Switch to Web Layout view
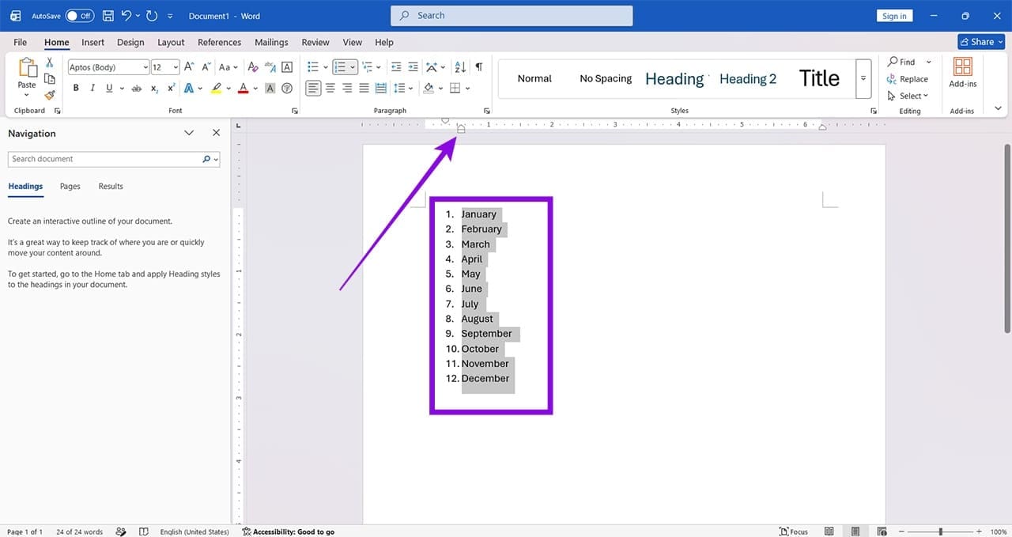Image resolution: width=1012 pixels, height=537 pixels. tap(881, 531)
